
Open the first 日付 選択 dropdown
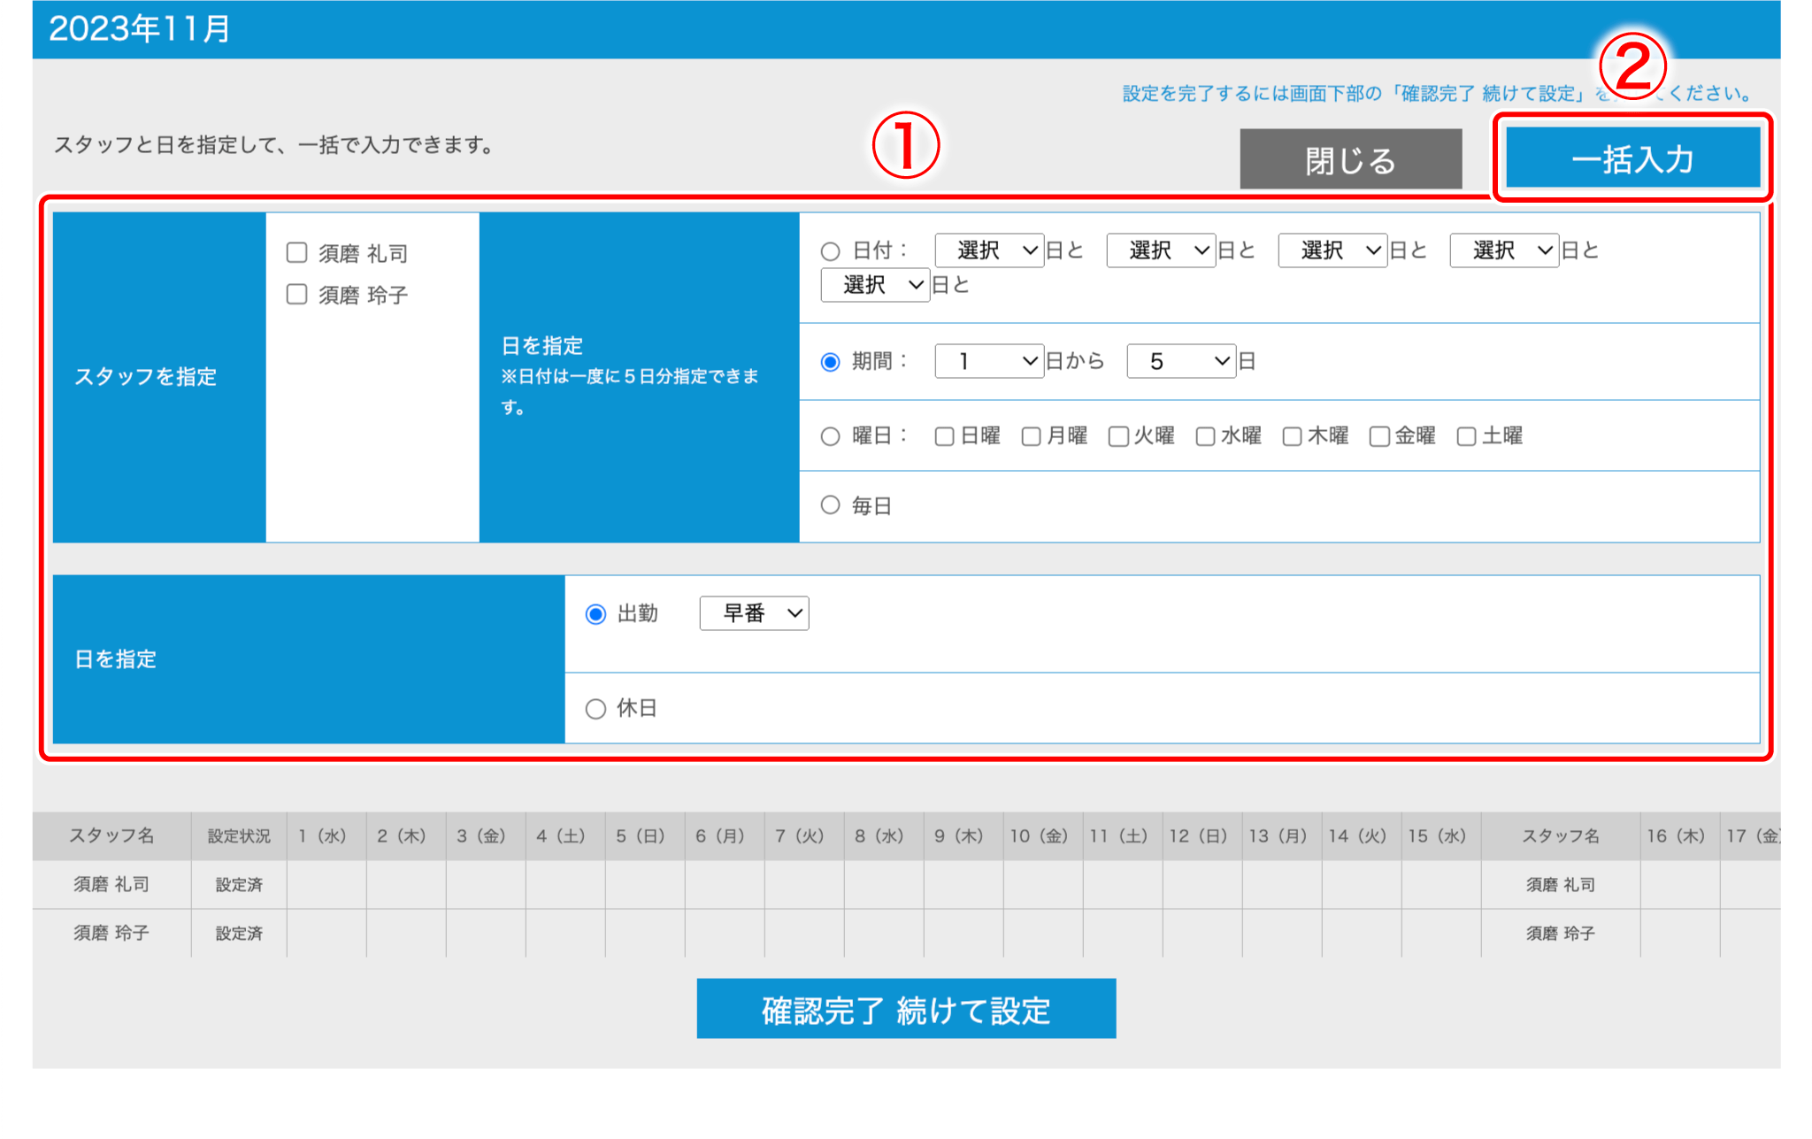pos(988,250)
